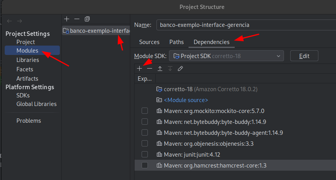The width and height of the screenshot is (336, 180).
Task: Click the module Name input field
Action: click(x=246, y=25)
